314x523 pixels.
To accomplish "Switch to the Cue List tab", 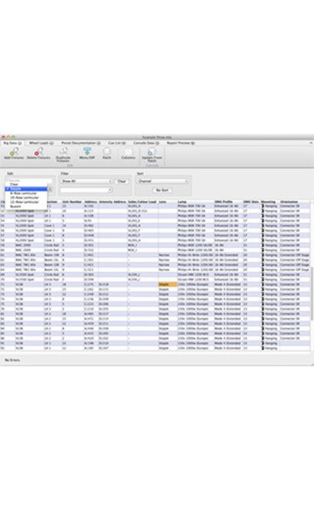I will pos(117,143).
